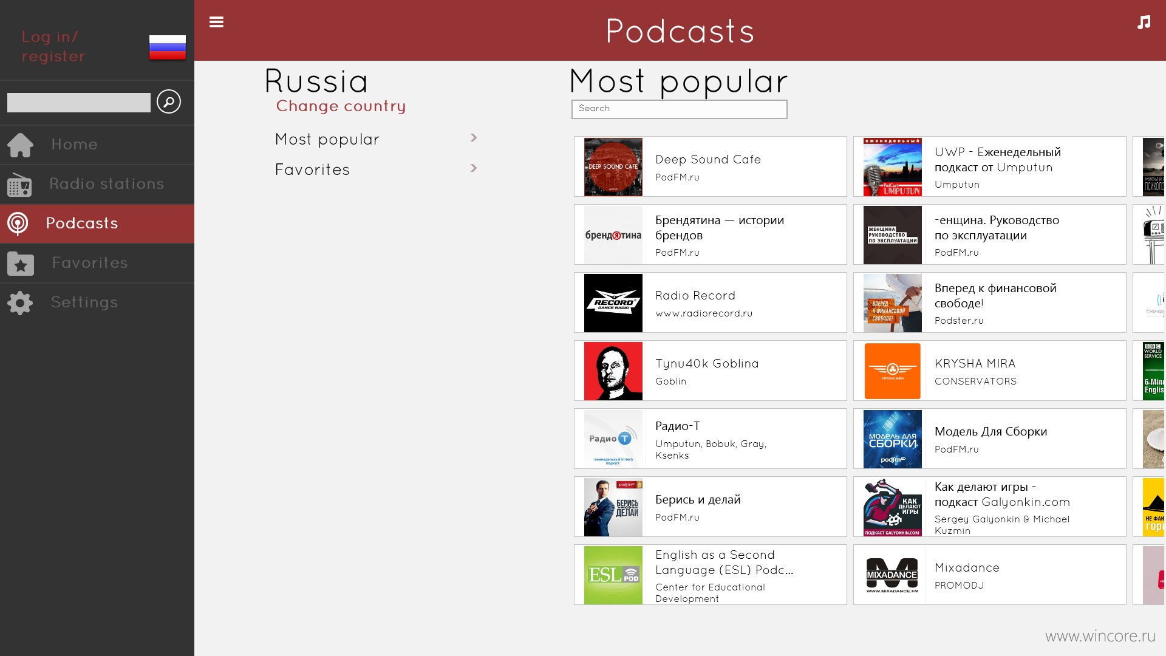
Task: Click Change country link
Action: coord(341,106)
